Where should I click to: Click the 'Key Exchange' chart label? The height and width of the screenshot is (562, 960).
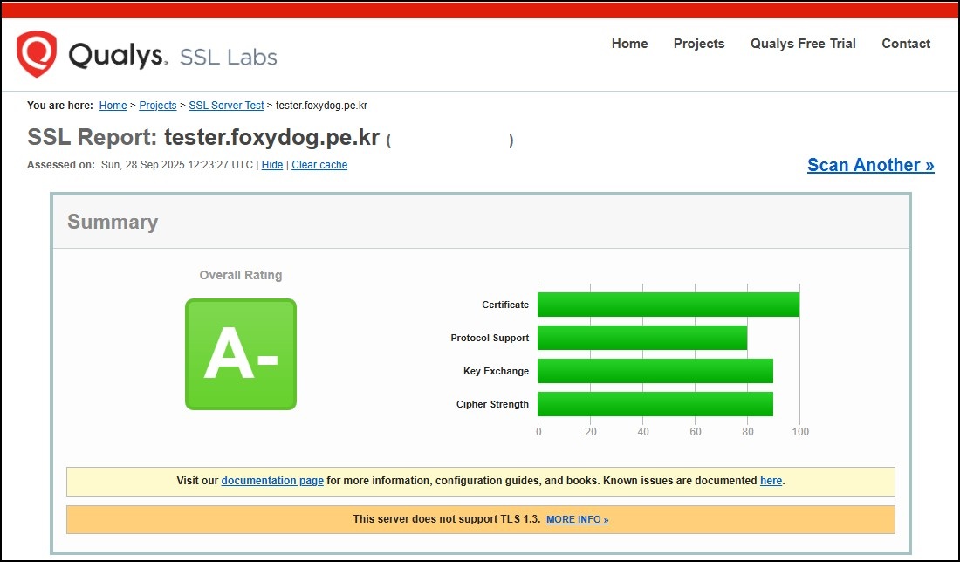(x=496, y=371)
